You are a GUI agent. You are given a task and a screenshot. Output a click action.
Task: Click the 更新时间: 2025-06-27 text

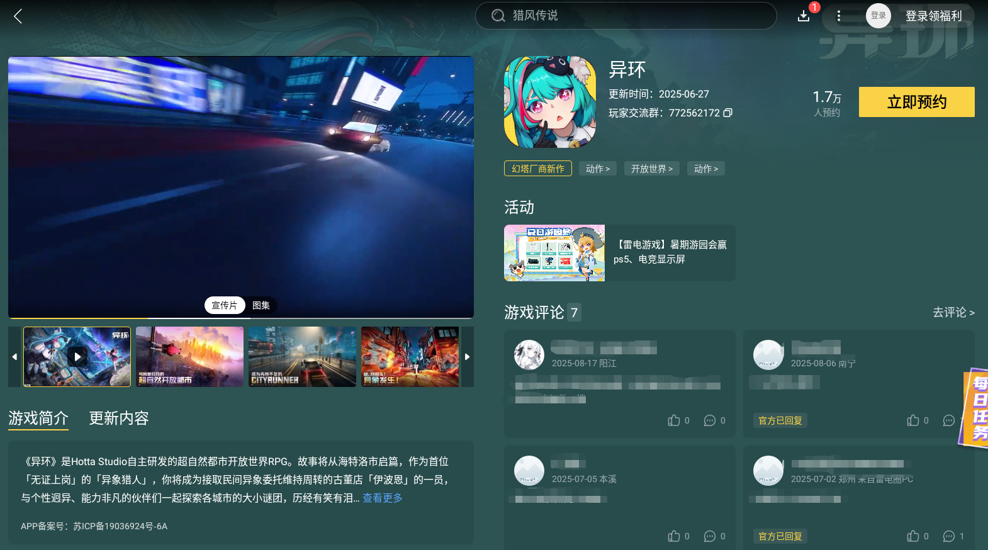(x=659, y=94)
